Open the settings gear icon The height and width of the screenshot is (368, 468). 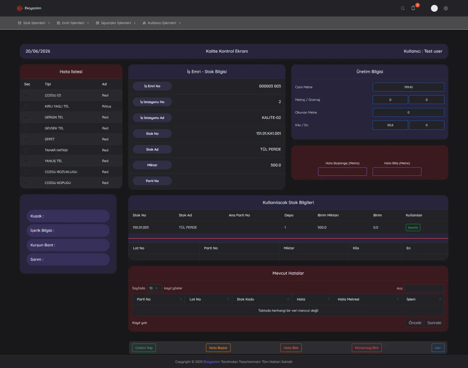pos(446,8)
